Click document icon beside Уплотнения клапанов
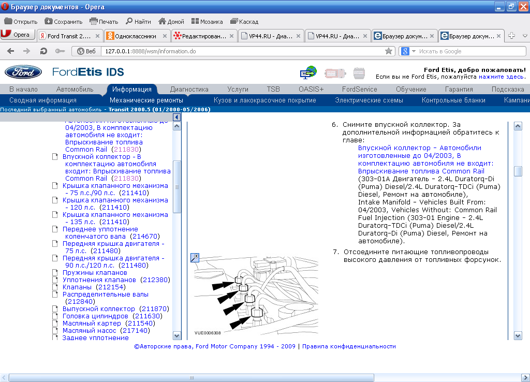Image resolution: width=530 pixels, height=382 pixels. point(55,280)
